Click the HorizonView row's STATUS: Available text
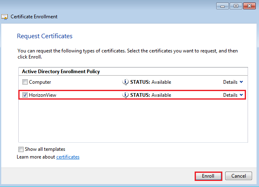The image size is (259, 187). (150, 95)
